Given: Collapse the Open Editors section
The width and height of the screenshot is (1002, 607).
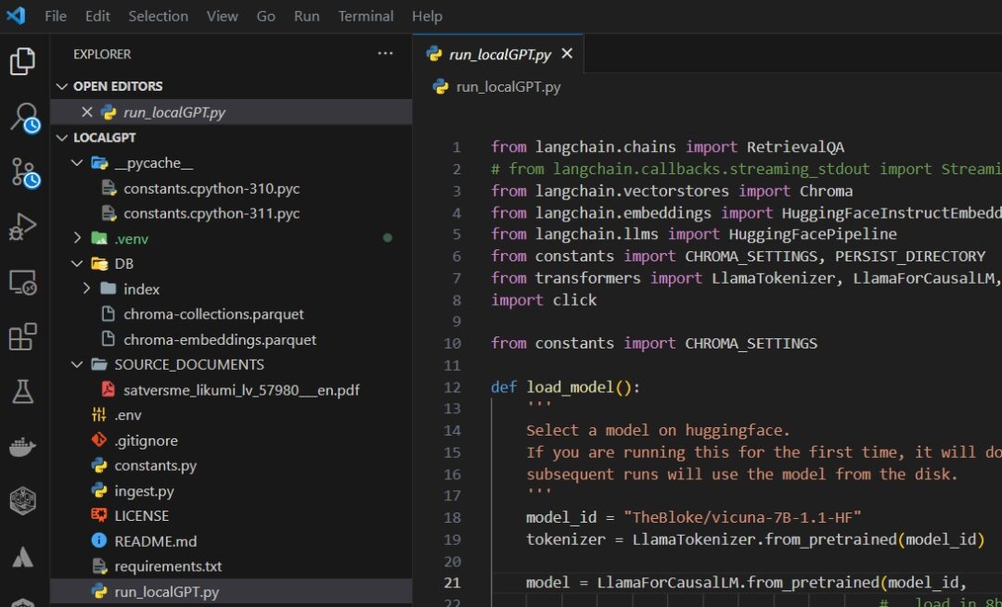Looking at the screenshot, I should coord(62,86).
